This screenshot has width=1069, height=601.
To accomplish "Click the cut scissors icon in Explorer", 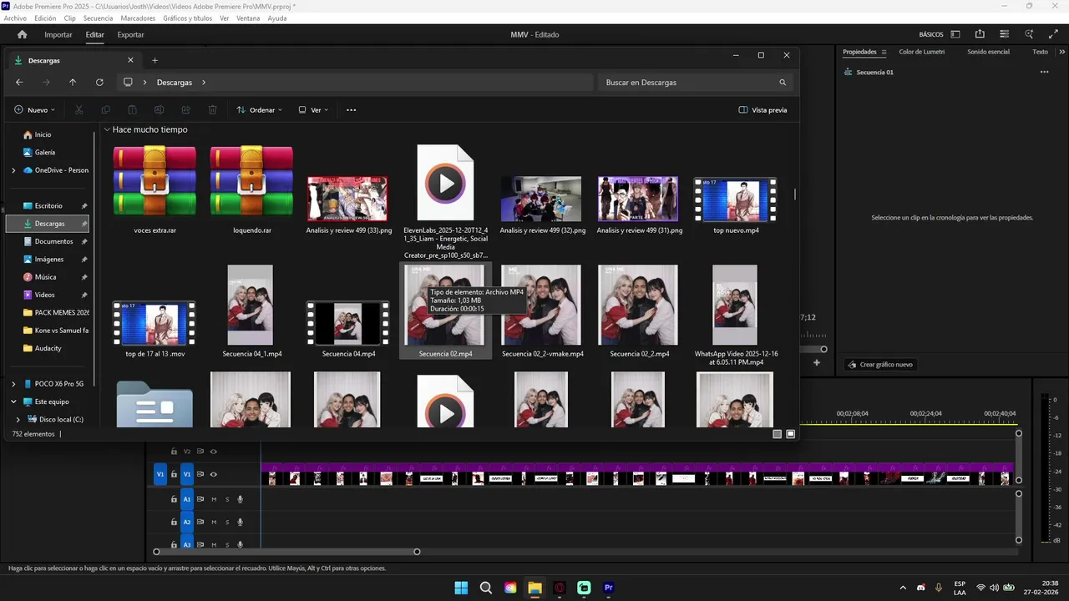I will point(79,110).
